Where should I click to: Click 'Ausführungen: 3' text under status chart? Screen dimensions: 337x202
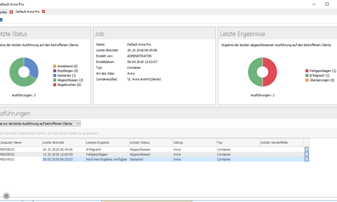point(24,95)
